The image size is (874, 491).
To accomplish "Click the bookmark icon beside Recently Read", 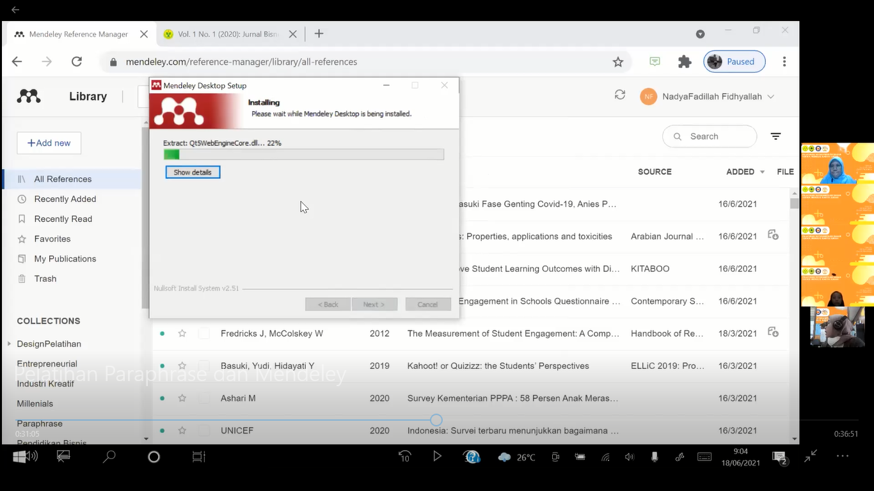I will [22, 219].
